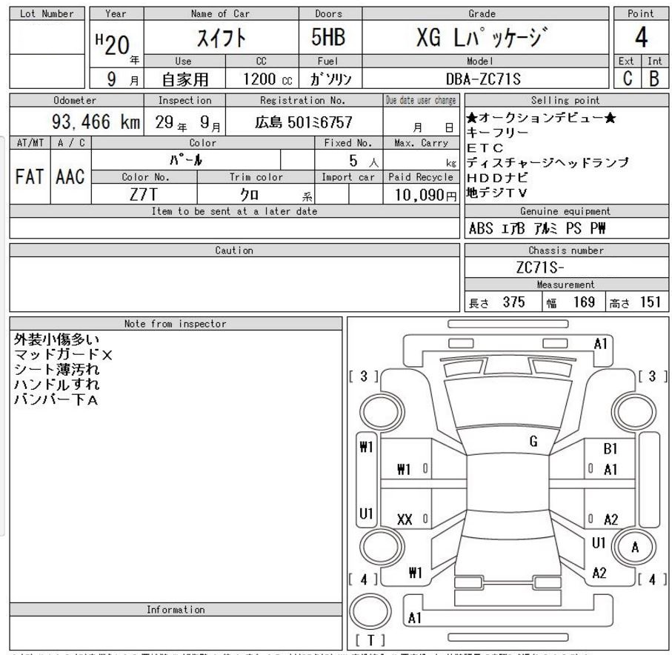
Task: Click the U1 mark on left side sill
Action: pos(366,513)
